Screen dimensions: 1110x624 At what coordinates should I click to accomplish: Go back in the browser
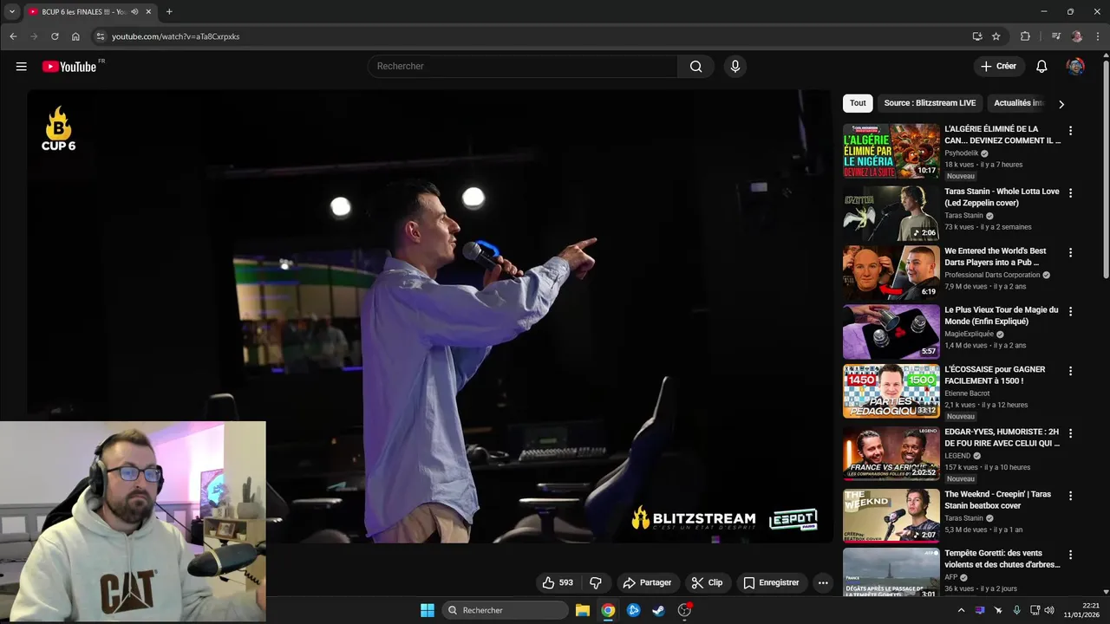[13, 36]
